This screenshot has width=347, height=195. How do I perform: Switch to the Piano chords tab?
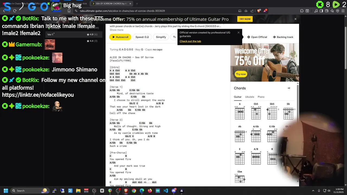[x=261, y=97]
